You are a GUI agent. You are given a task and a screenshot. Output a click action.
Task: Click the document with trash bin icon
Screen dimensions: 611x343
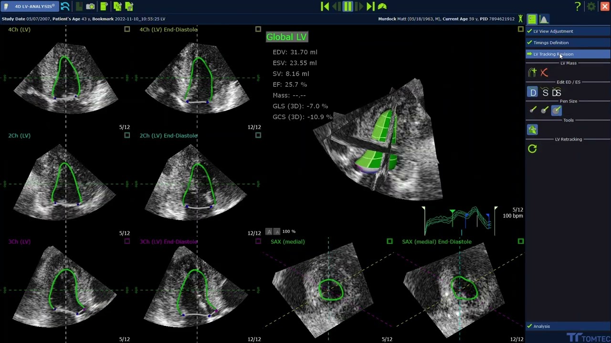tap(129, 7)
